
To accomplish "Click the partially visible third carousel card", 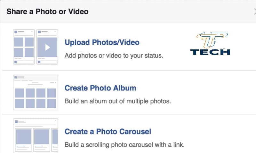I will point(55,138).
